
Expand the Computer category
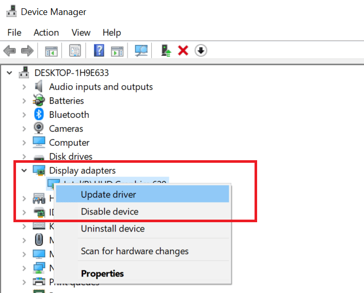24,143
